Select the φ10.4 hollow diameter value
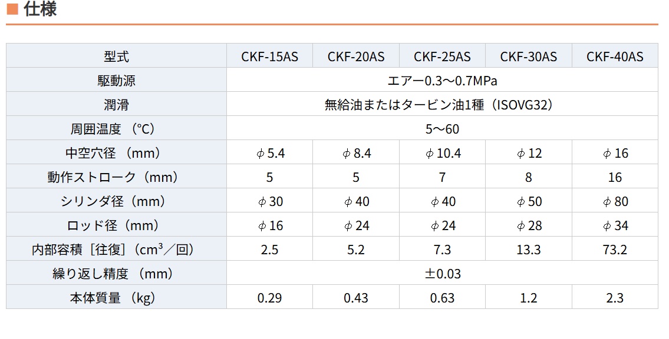Screen dimensions: 669x339 tap(443, 153)
